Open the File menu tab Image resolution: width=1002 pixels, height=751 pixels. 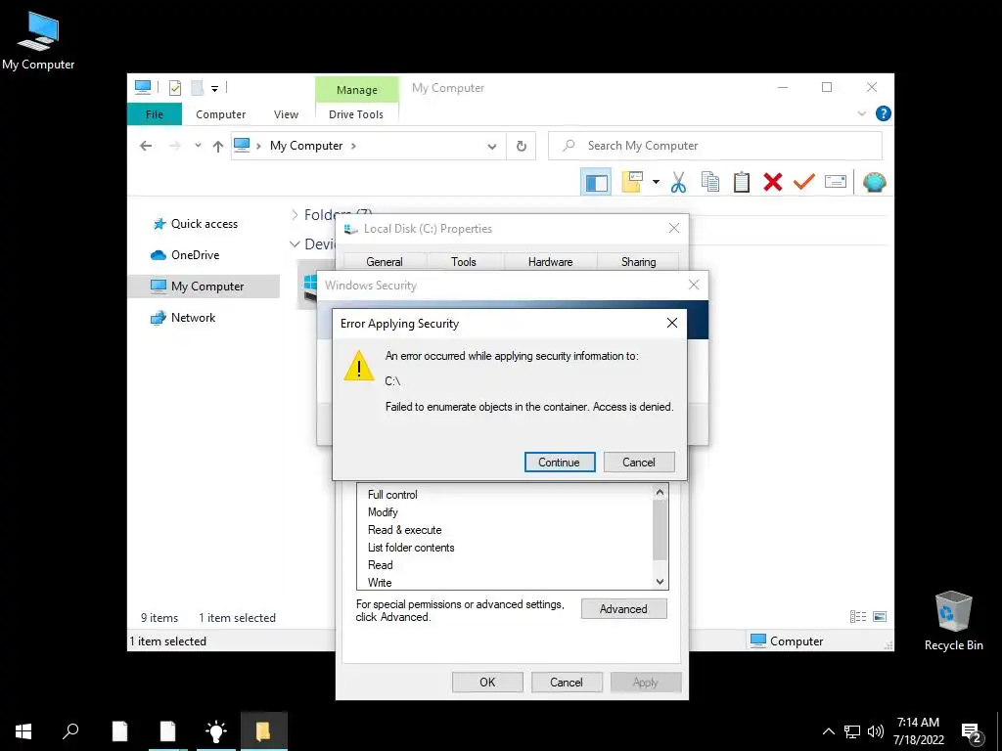[155, 114]
